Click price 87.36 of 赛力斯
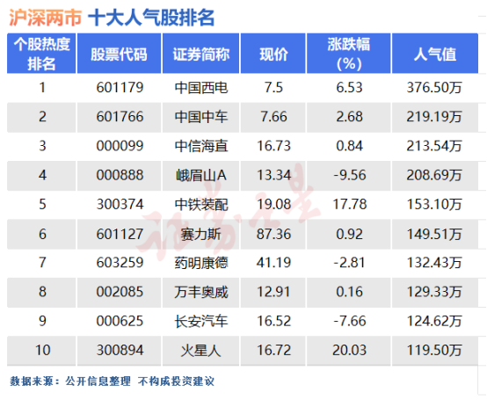Screen dimensions: 487x400 pyautogui.click(x=273, y=234)
